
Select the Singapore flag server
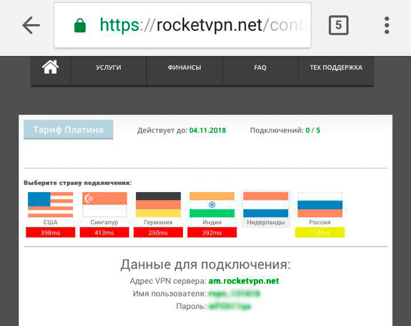pos(105,205)
